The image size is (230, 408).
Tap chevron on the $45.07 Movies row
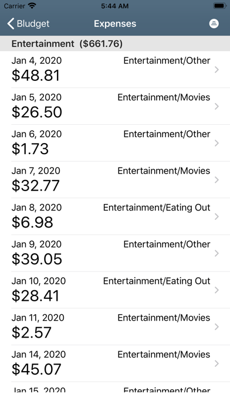pyautogui.click(x=217, y=363)
